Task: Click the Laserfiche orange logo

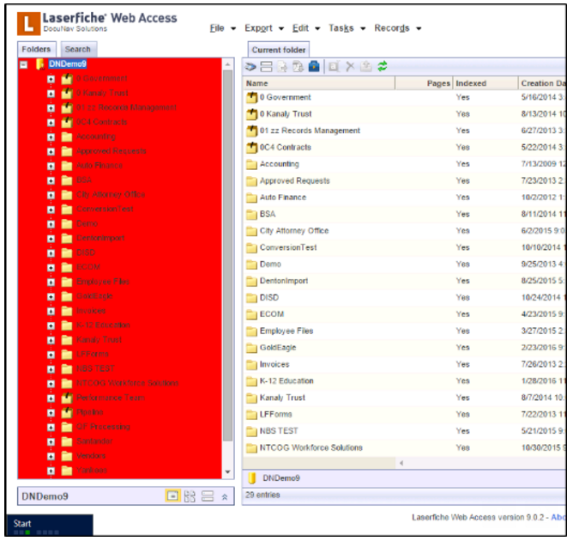Action: 28,23
